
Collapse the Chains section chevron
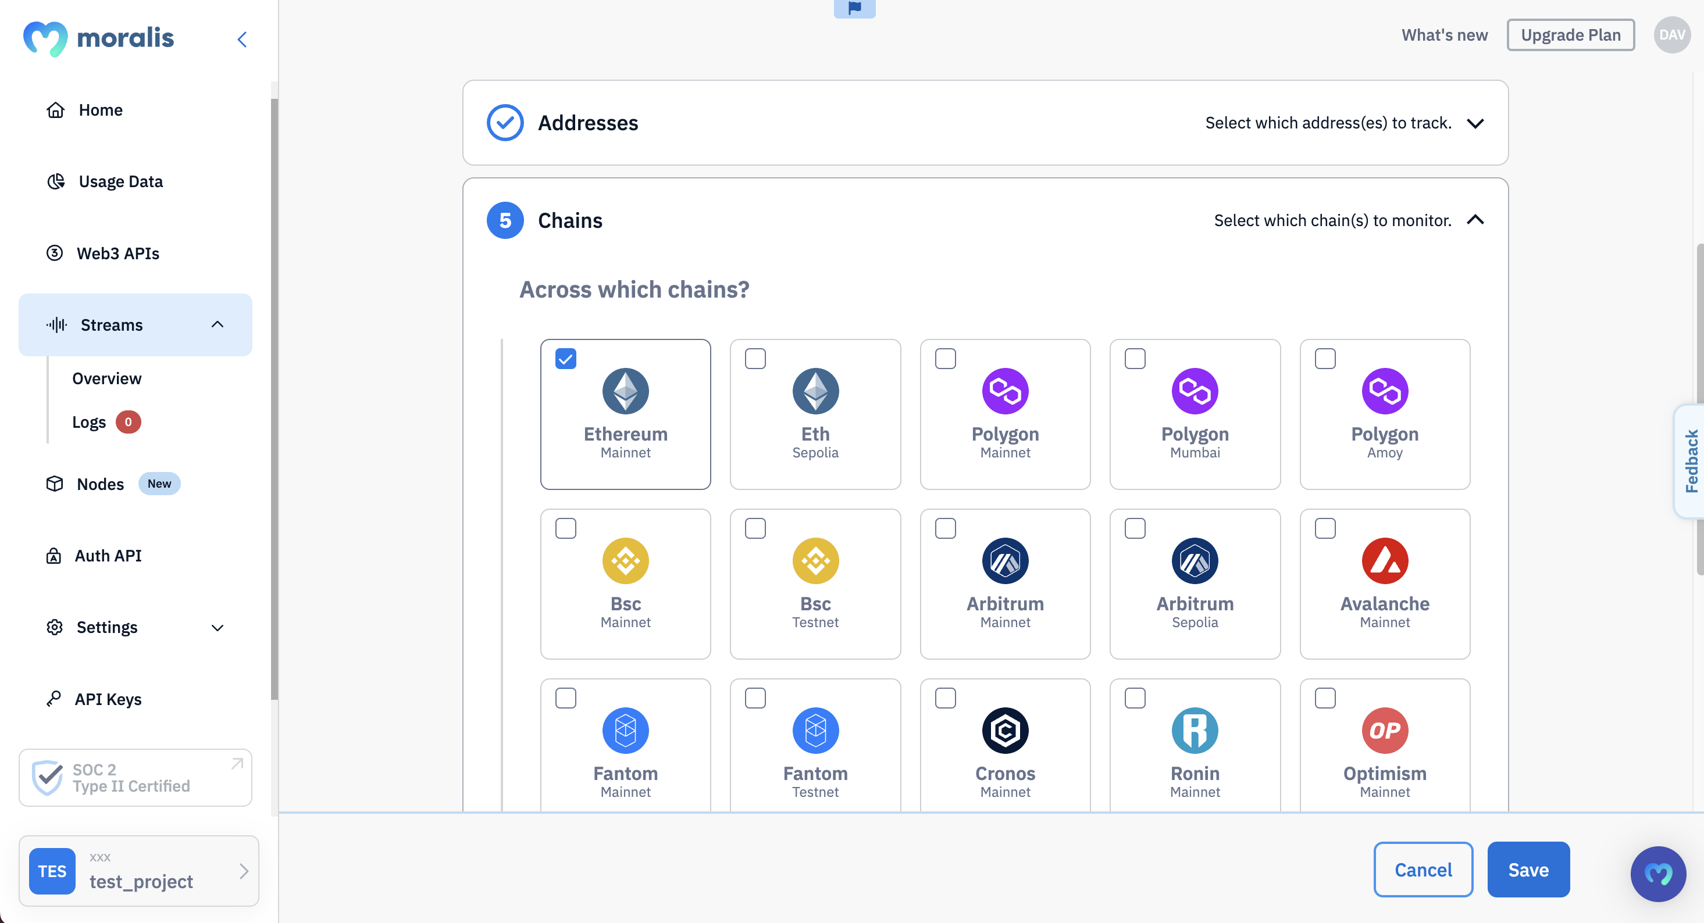[x=1475, y=220]
